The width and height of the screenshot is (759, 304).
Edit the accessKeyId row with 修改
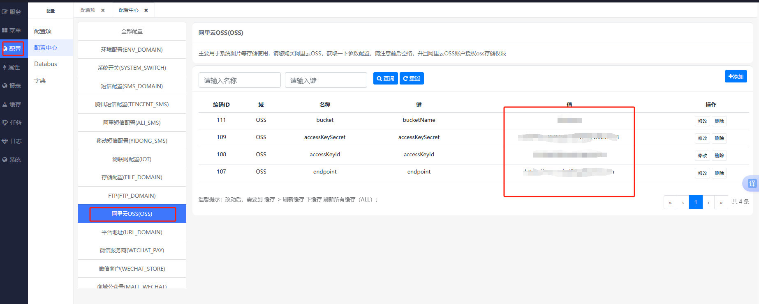click(x=703, y=155)
